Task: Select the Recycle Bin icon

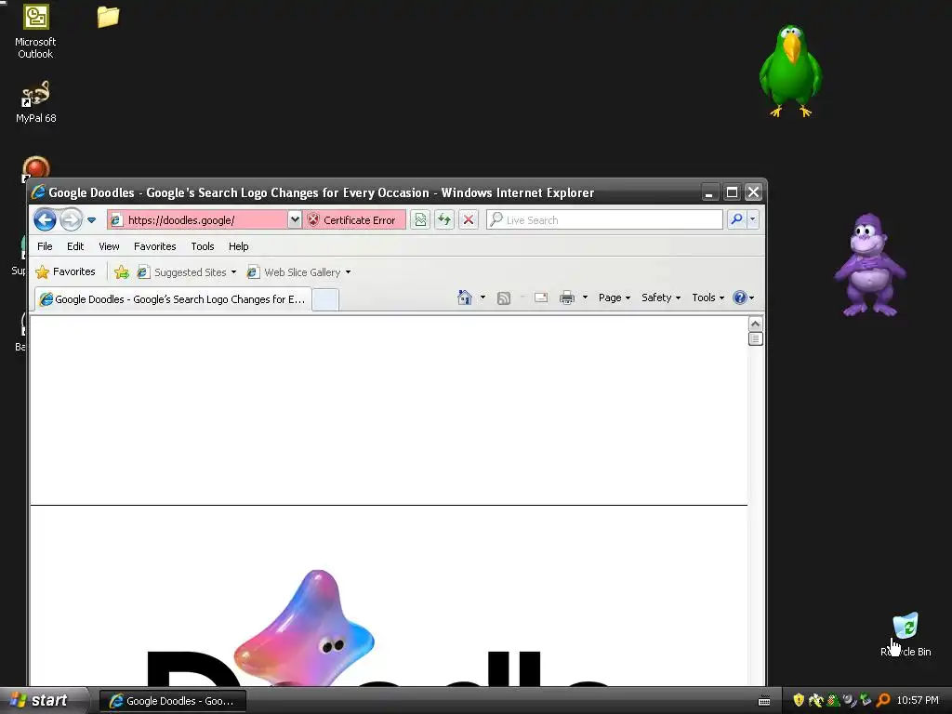Action: [x=906, y=634]
